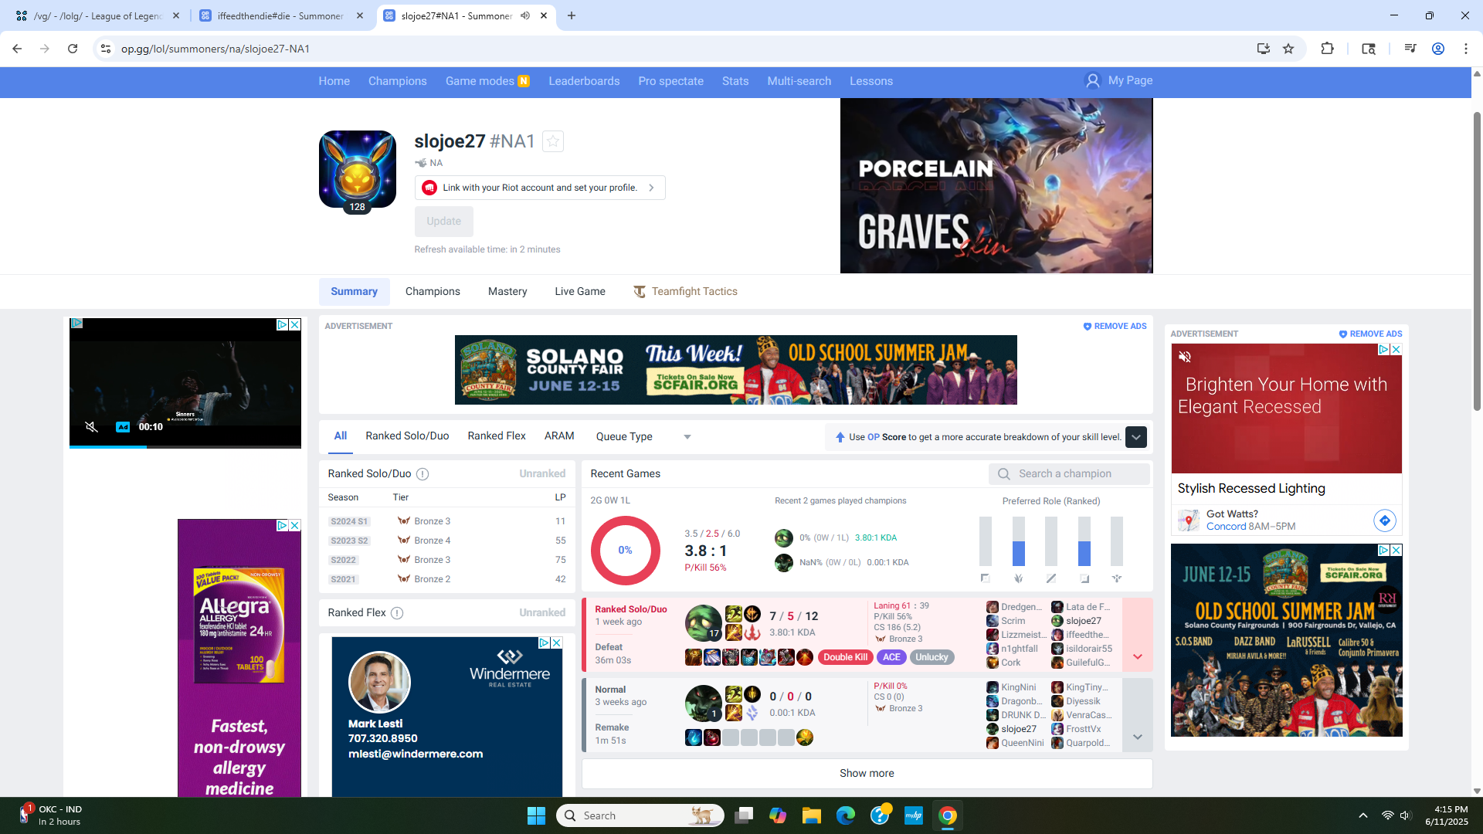Select the Ranked Flex filter tab
The height and width of the screenshot is (834, 1483).
click(497, 436)
